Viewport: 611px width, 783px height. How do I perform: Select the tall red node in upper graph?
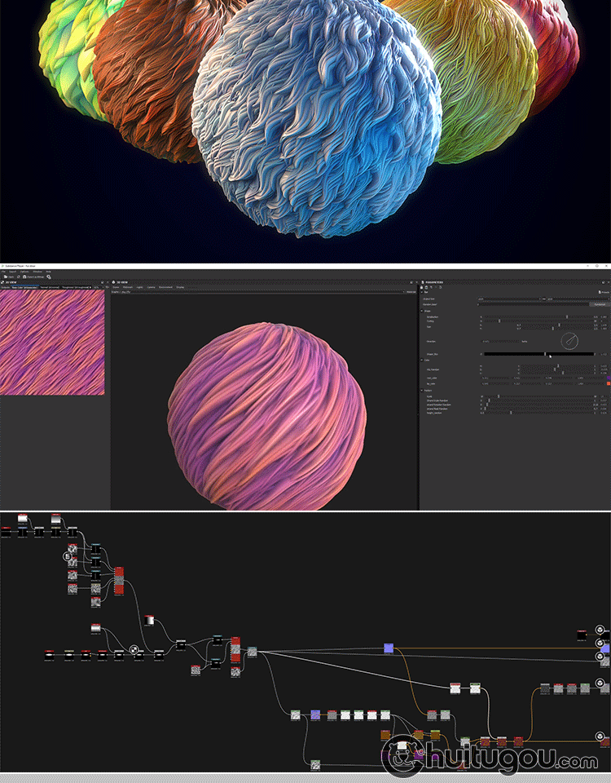119,582
